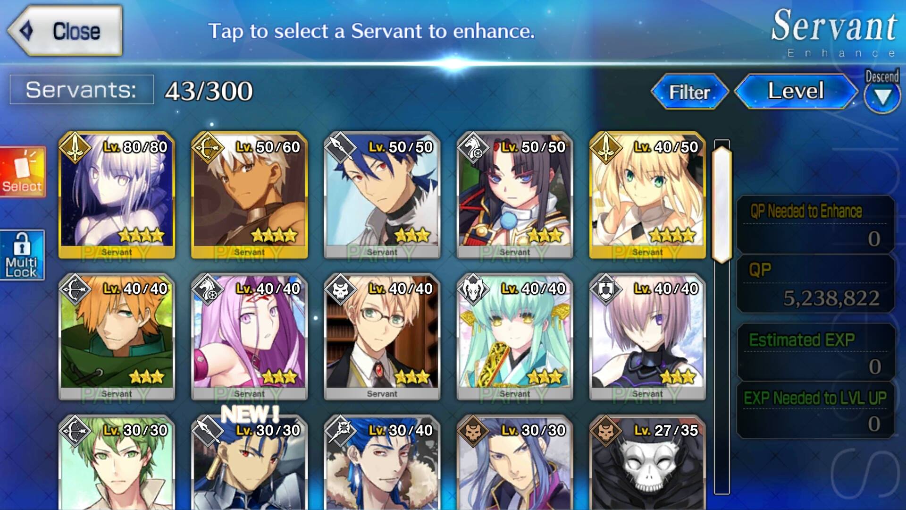Click skull Assassin class icon on Lv. 40/40 card
Screen dimensions: 906x510
coord(340,289)
